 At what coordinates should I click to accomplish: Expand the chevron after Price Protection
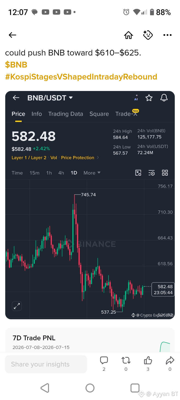(98, 157)
